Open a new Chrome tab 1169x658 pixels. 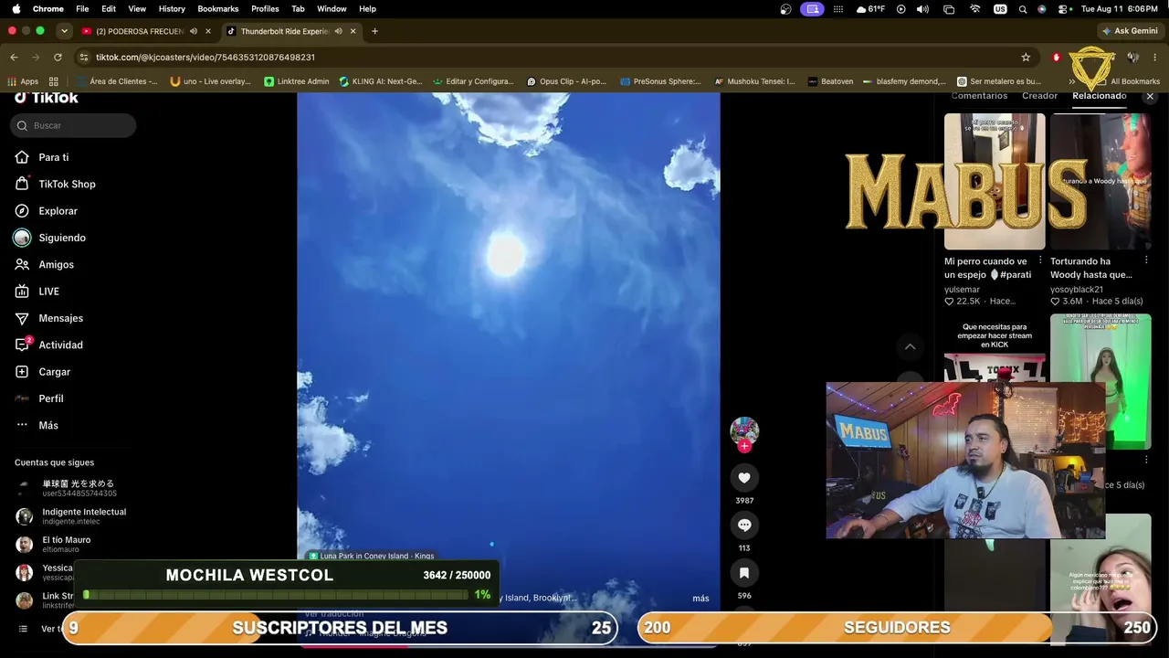click(x=374, y=31)
